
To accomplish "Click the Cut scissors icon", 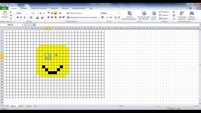I will pyautogui.click(x=11, y=12).
